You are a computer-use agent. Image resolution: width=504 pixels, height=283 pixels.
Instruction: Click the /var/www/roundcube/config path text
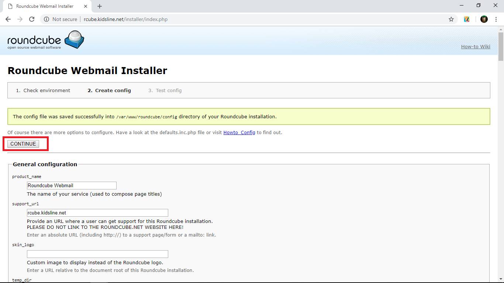click(x=147, y=117)
